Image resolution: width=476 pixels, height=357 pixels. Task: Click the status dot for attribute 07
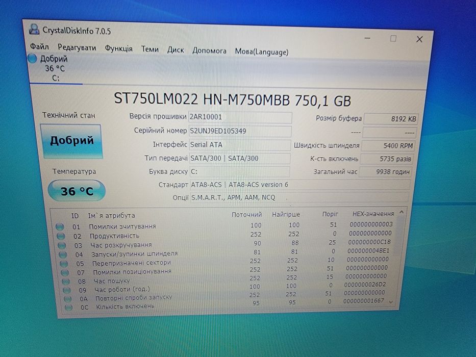(65, 272)
